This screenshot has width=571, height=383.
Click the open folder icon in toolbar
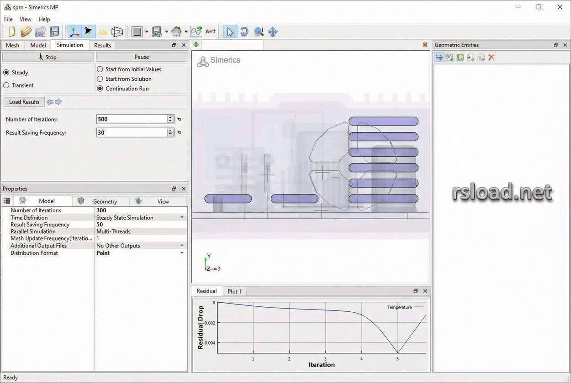click(26, 31)
